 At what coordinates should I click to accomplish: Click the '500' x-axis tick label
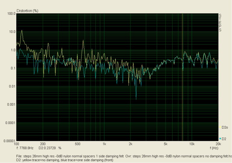(x=78, y=144)
